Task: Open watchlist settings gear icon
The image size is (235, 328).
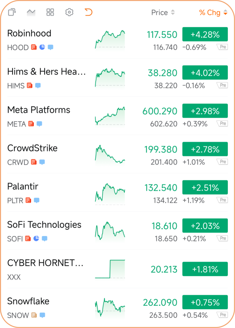Action: click(69, 12)
